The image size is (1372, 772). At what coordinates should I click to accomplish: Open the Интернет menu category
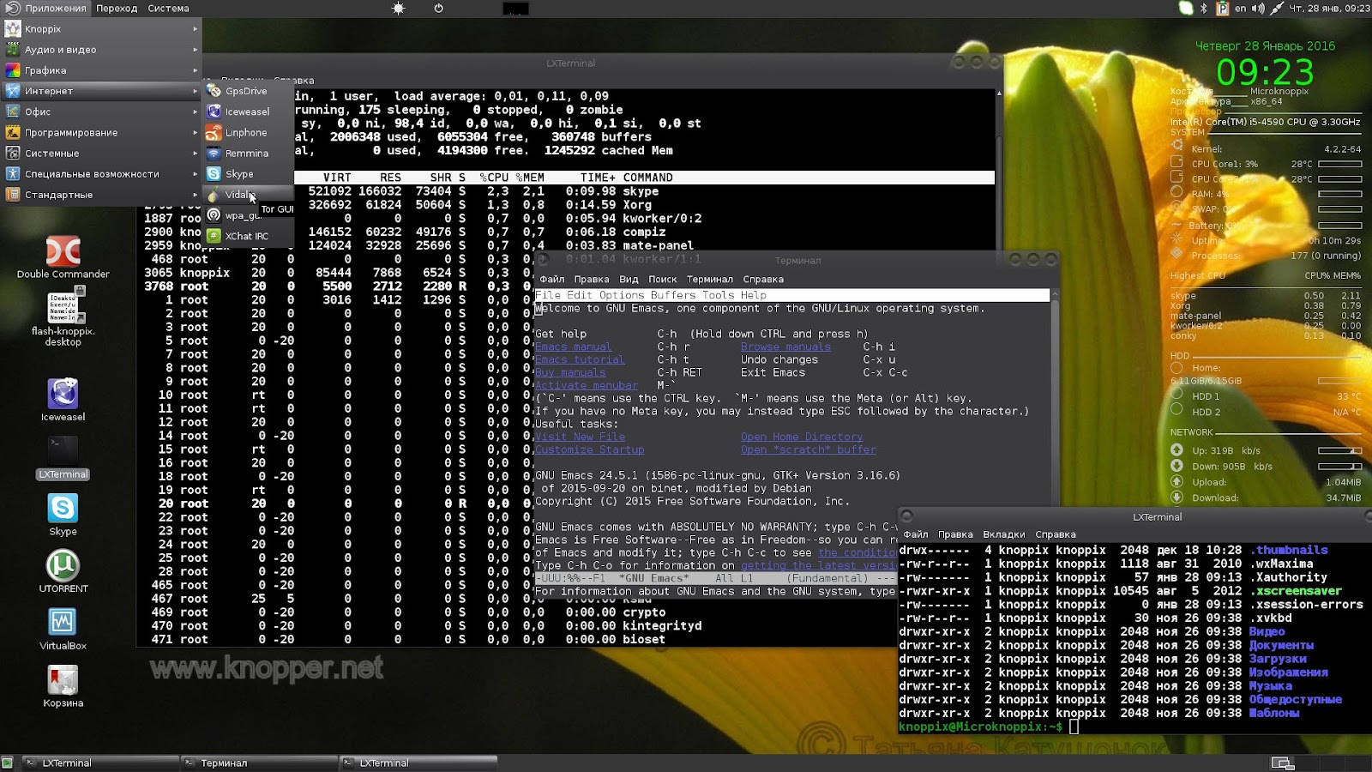101,91
